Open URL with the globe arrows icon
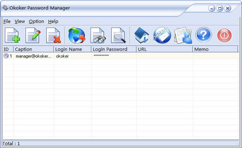This screenshot has height=148, width=242. pos(77,35)
